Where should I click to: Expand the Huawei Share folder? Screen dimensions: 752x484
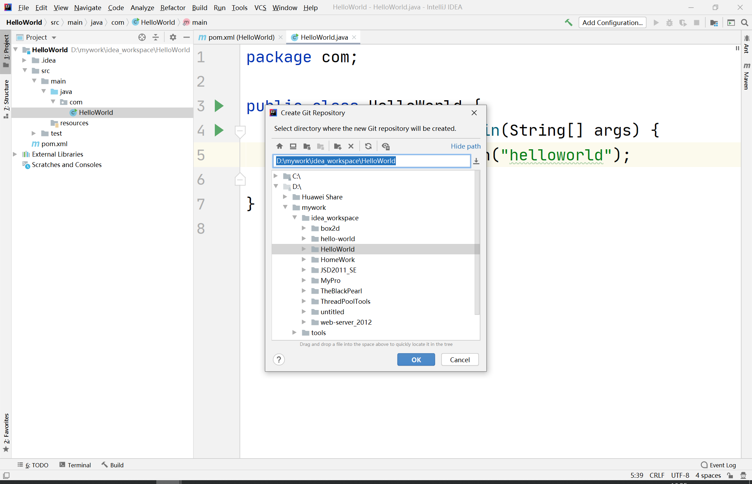pos(285,197)
